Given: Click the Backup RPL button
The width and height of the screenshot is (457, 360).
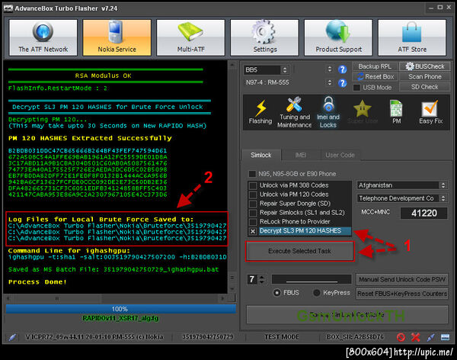Looking at the screenshot, I should [375, 66].
